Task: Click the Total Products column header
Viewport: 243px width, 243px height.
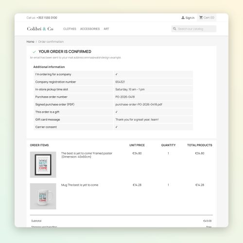Action: pos(200,145)
